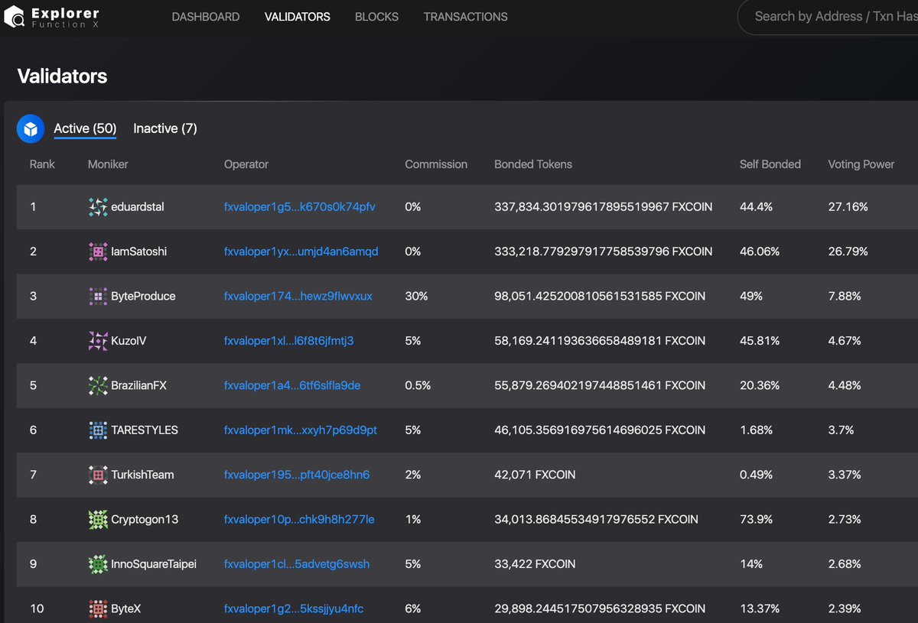Select the KuzoIV moniker name
Viewport: 918px width, 623px height.
tap(129, 341)
